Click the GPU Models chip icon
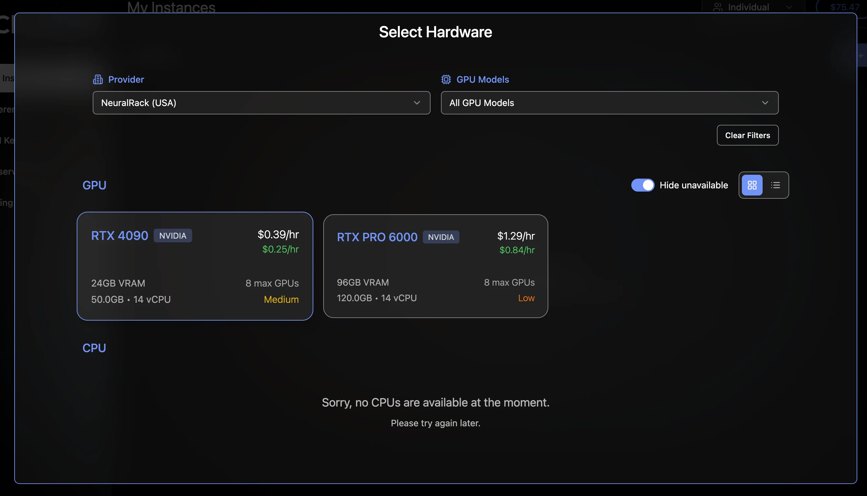 (445, 79)
